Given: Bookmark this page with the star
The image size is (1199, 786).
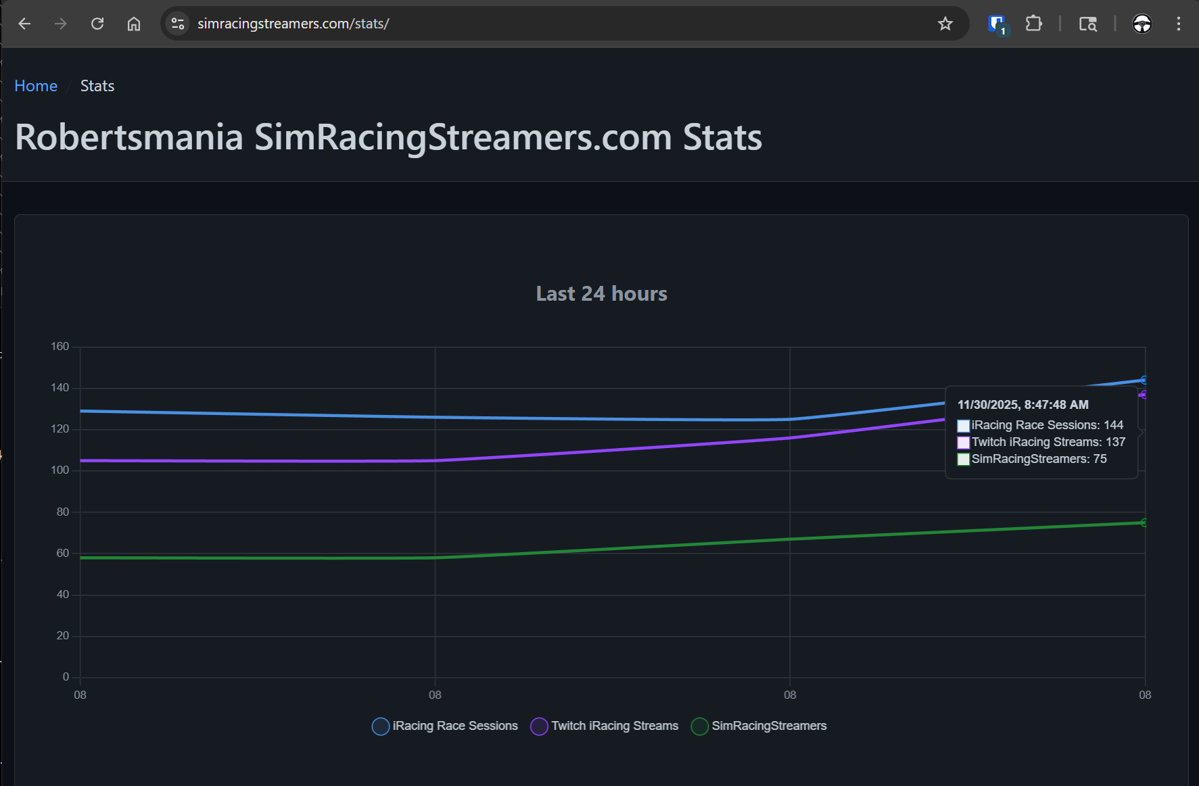Looking at the screenshot, I should click(x=945, y=23).
